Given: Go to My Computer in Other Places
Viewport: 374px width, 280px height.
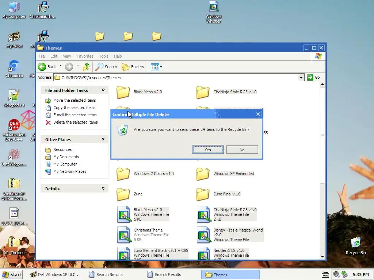Looking at the screenshot, I should (65, 164).
